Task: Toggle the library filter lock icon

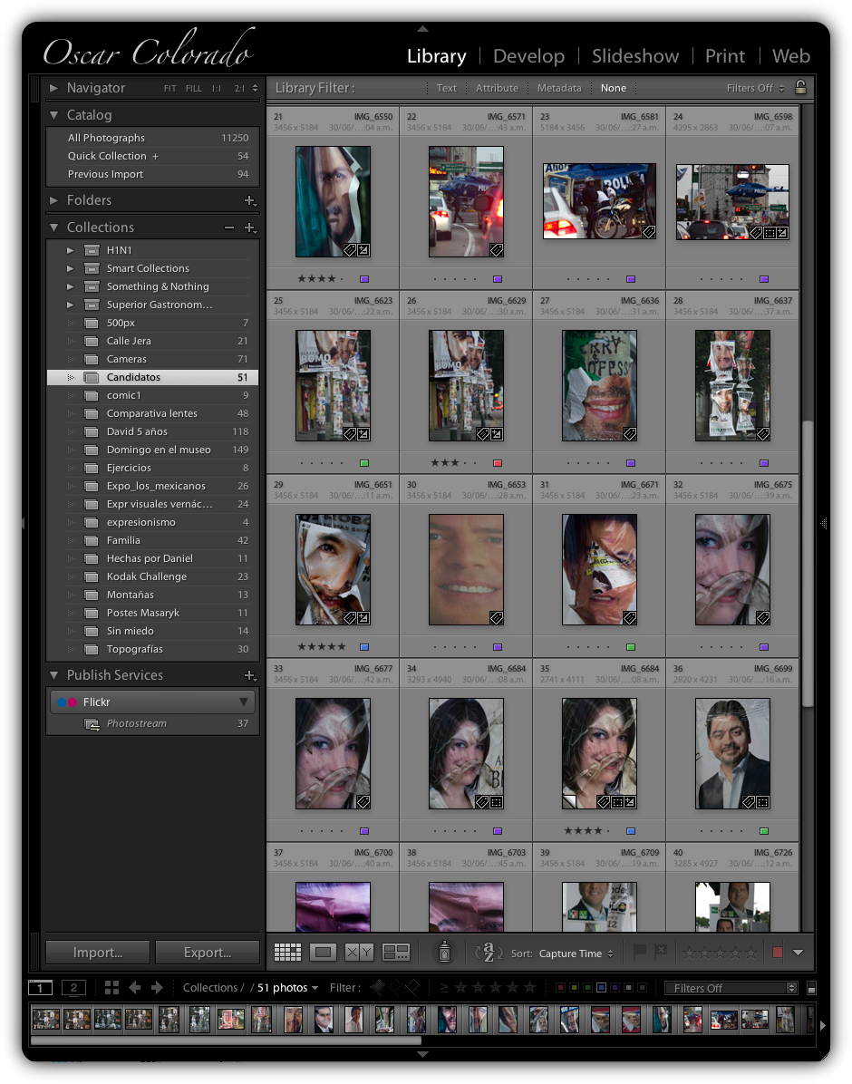Action: click(800, 88)
